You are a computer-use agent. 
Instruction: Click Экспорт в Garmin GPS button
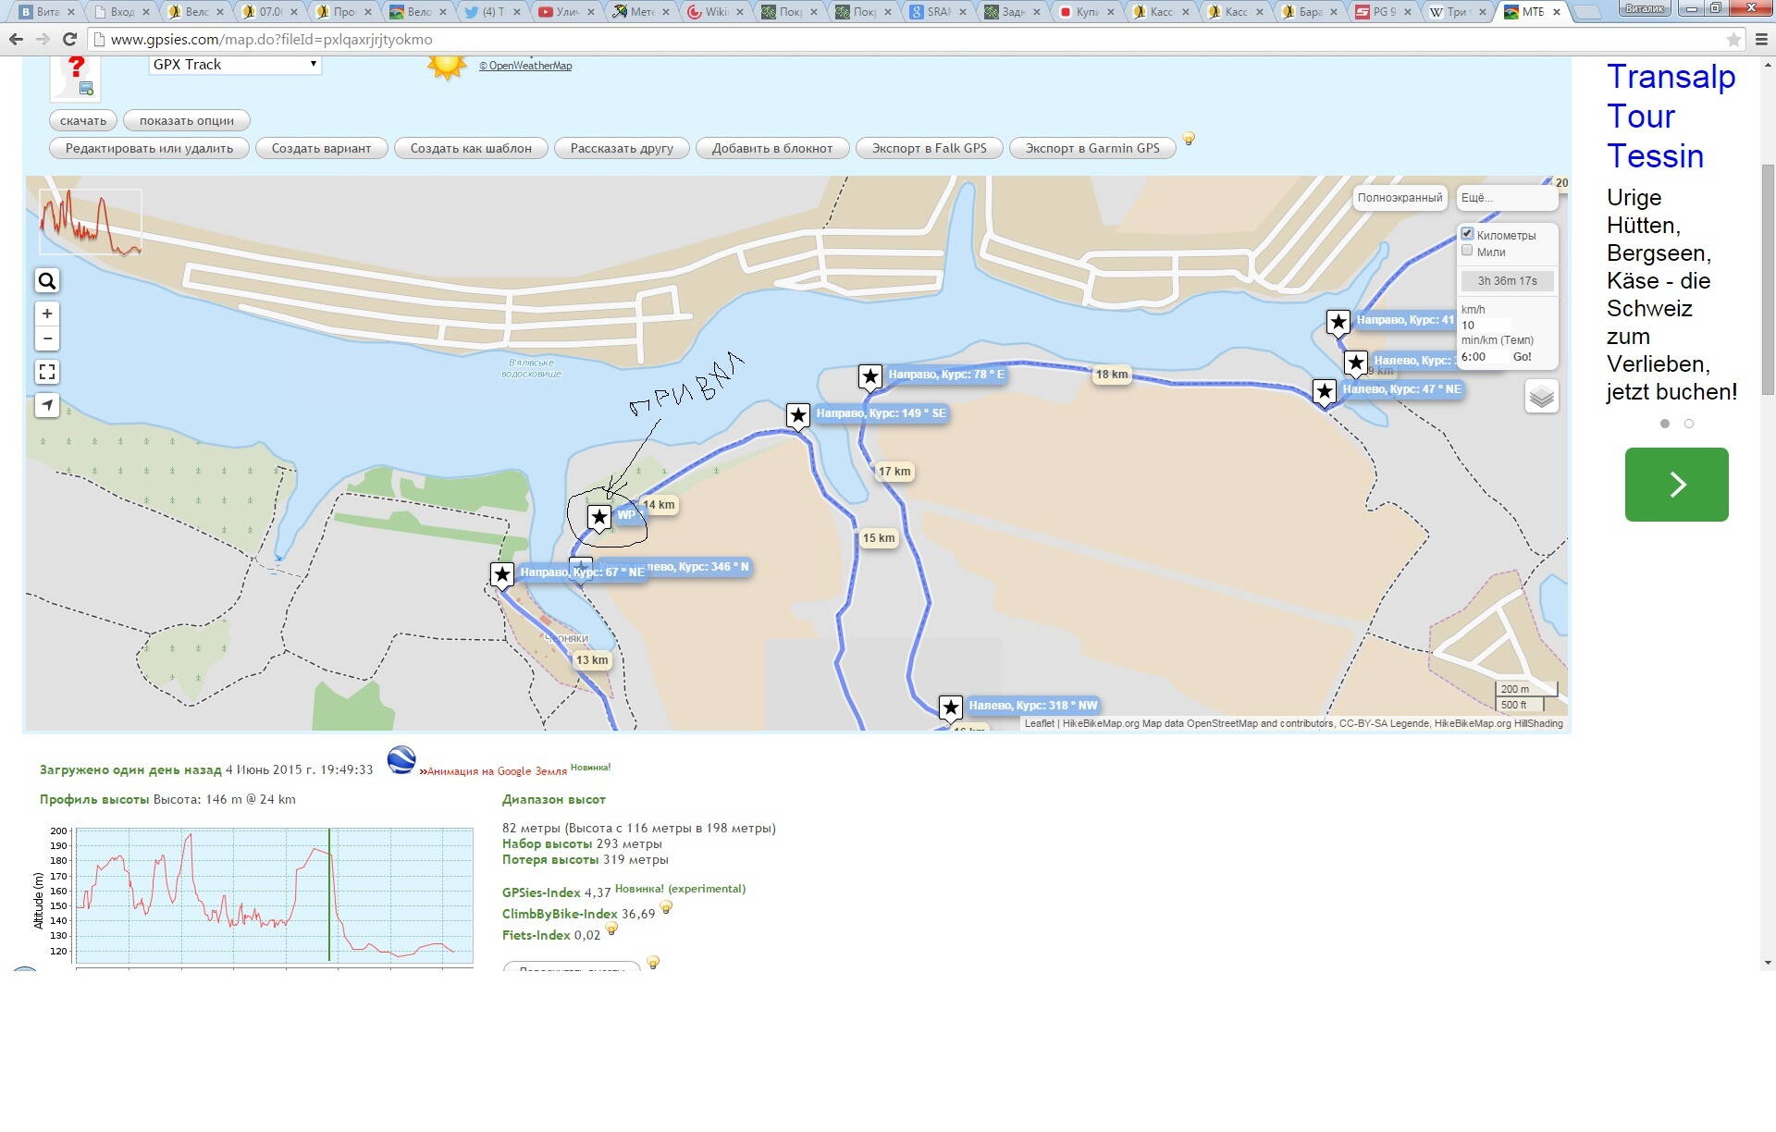[1091, 149]
